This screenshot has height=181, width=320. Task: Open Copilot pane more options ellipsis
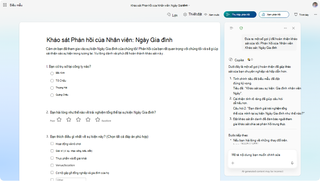[285, 28]
